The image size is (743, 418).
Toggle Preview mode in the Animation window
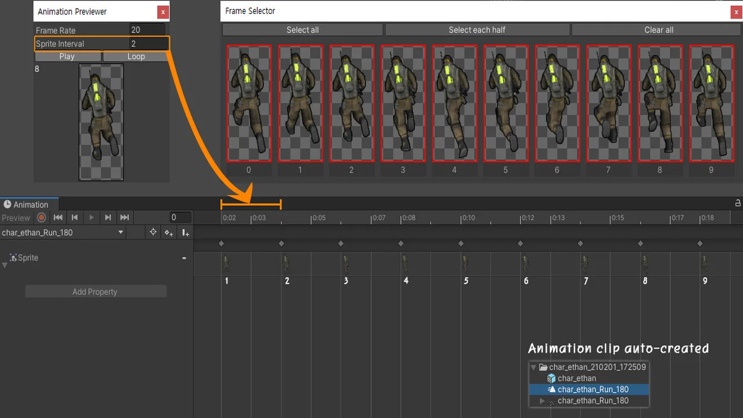point(16,218)
